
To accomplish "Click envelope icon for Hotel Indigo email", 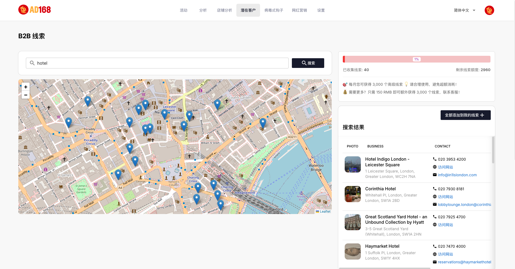I will click(x=434, y=175).
